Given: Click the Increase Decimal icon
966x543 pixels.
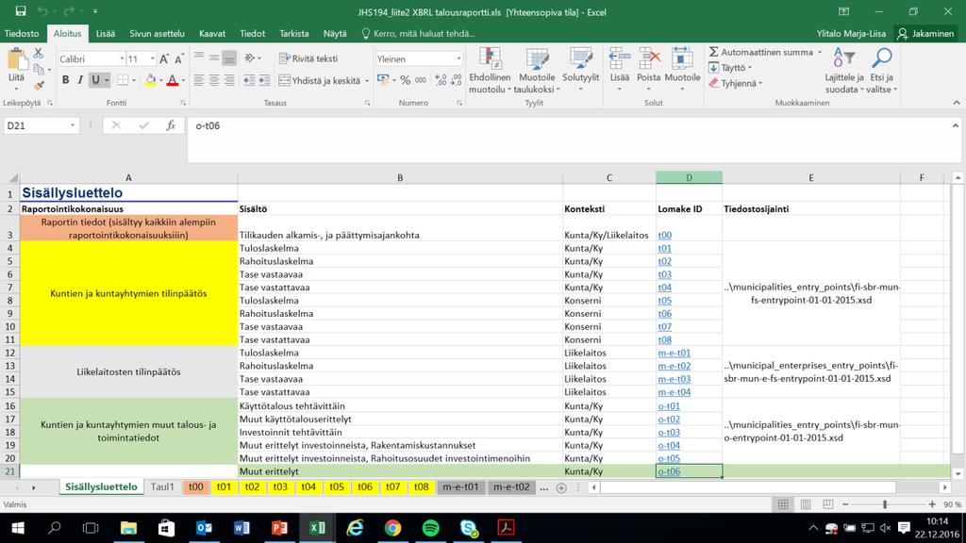Looking at the screenshot, I should (x=441, y=80).
